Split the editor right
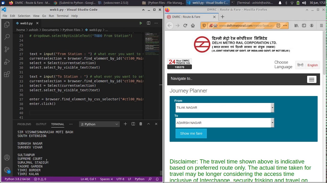Image resolution: width=327 pixels, height=183 pixels. pyautogui.click(x=148, y=23)
